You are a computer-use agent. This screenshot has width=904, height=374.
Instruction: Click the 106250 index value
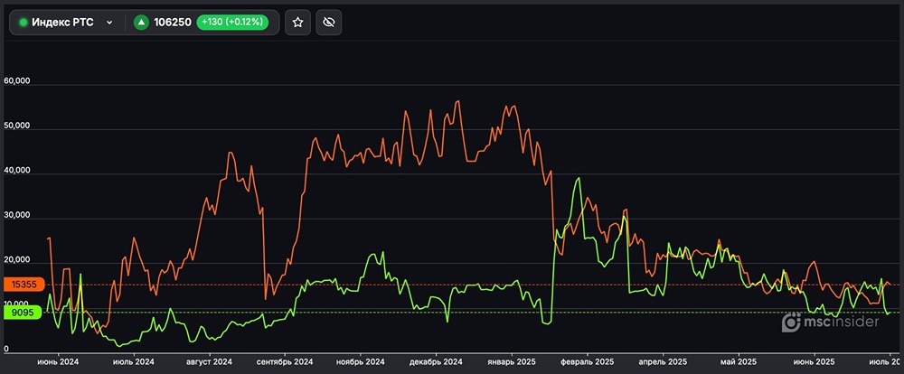click(174, 22)
